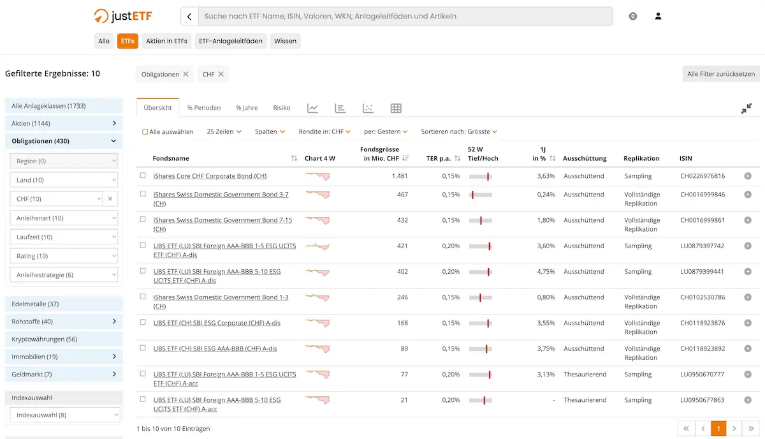
Task: Select checkbox for iShares Core CHF Corporate Bond
Action: pos(143,175)
